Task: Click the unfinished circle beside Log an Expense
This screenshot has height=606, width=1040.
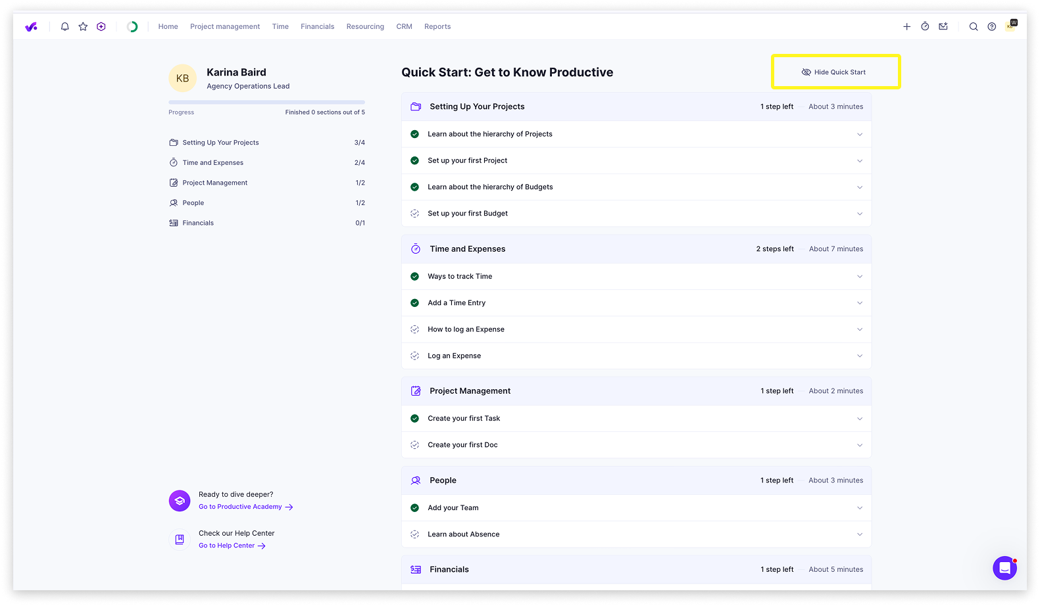Action: pyautogui.click(x=414, y=356)
